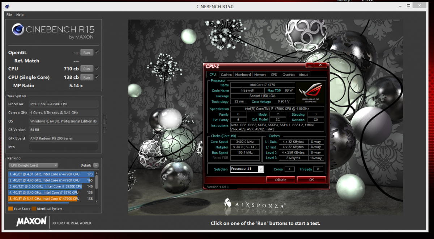Select ranking row 2, i7-4770K at 4.40 GHz

point(51,180)
